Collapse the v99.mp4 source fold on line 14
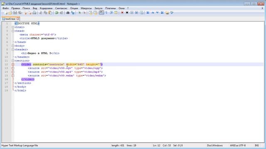This screenshot has height=149, width=266. click(13, 72)
